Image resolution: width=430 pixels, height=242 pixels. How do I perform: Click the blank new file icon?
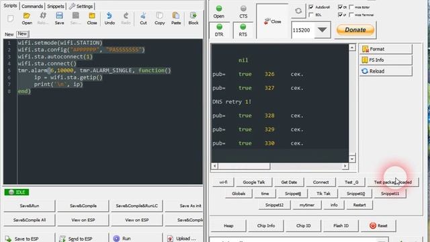pos(11,18)
